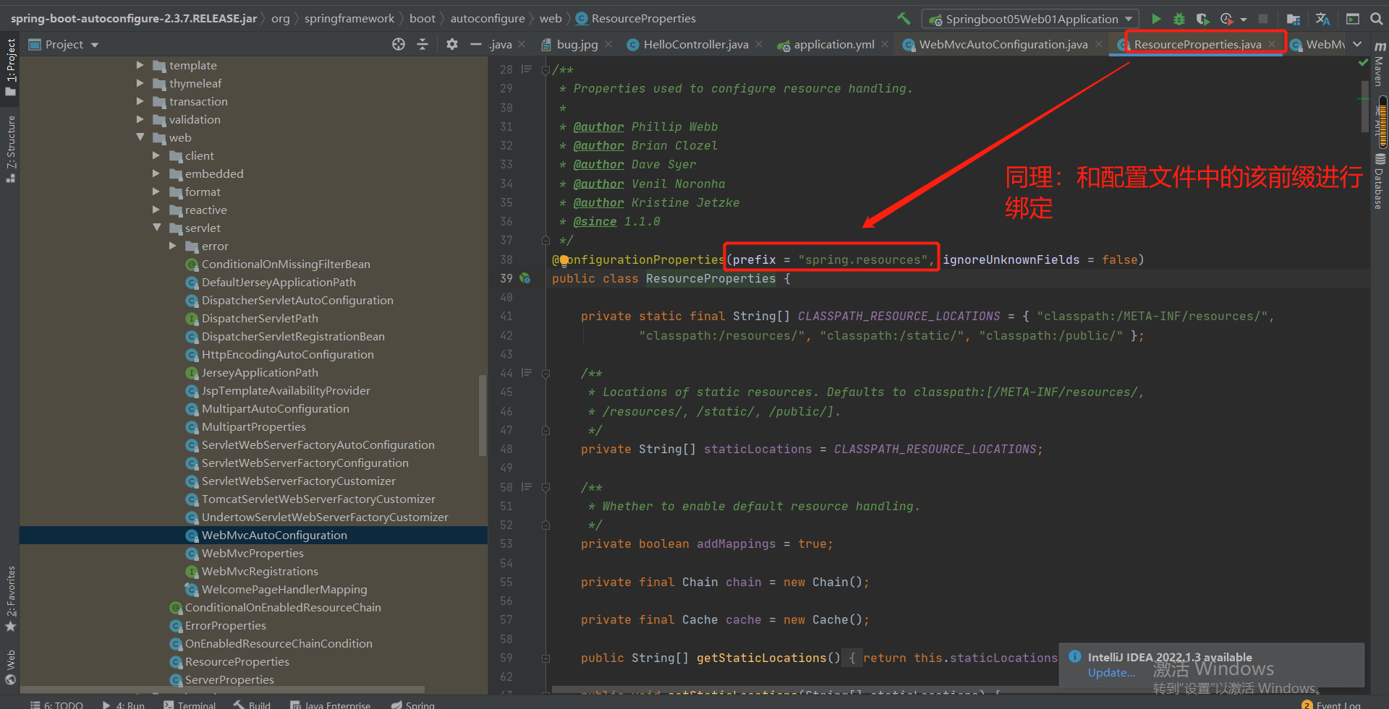
Task: Click the springframework breadcrumb
Action: pyautogui.click(x=349, y=19)
